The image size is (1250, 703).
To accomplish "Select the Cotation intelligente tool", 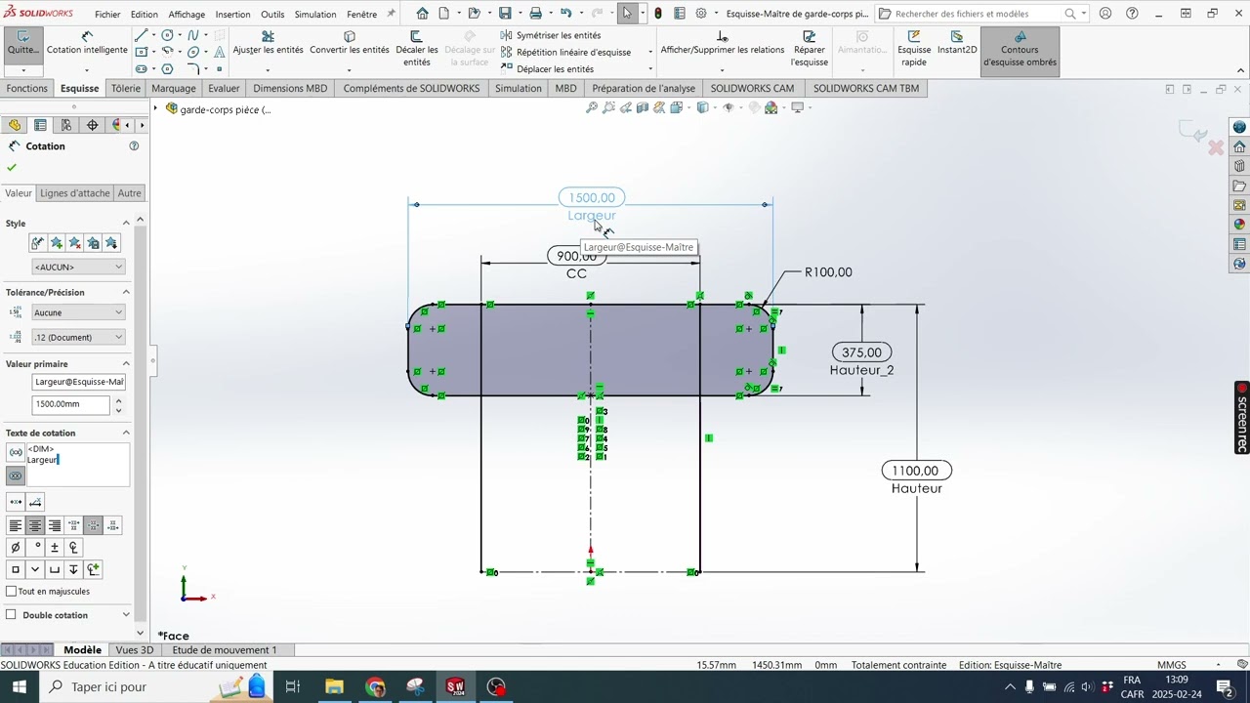I will click(87, 44).
